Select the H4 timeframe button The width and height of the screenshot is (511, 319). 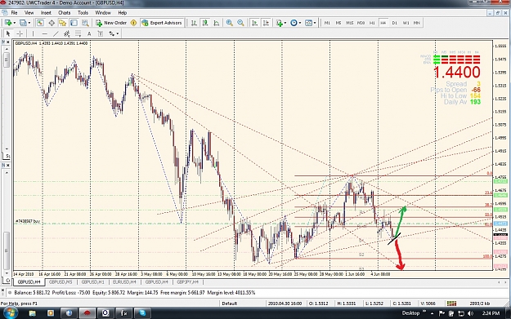[x=383, y=23]
